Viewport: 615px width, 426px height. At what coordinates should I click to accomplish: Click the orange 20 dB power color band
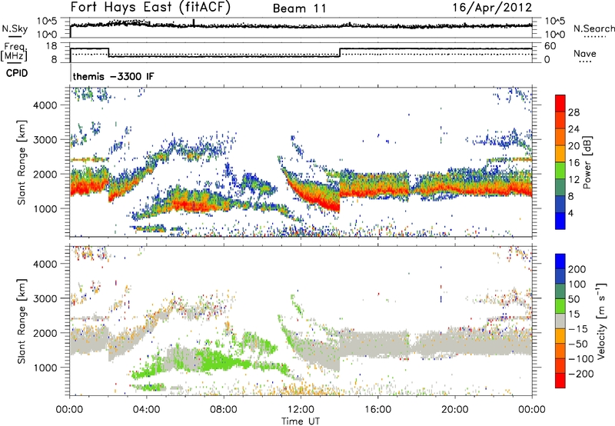[560, 137]
